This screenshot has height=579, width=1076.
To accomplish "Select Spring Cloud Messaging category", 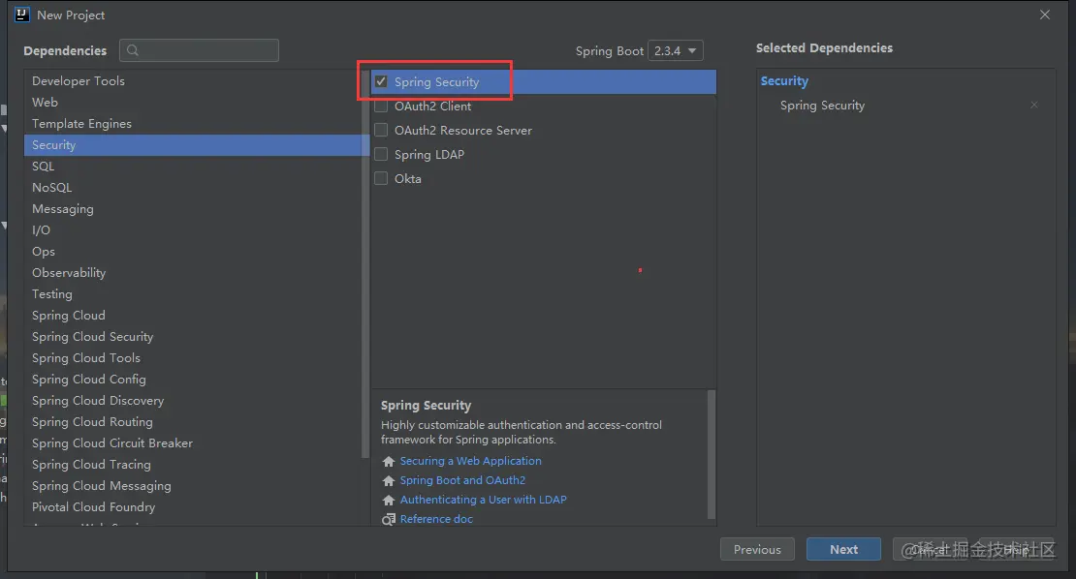I will pos(196,485).
